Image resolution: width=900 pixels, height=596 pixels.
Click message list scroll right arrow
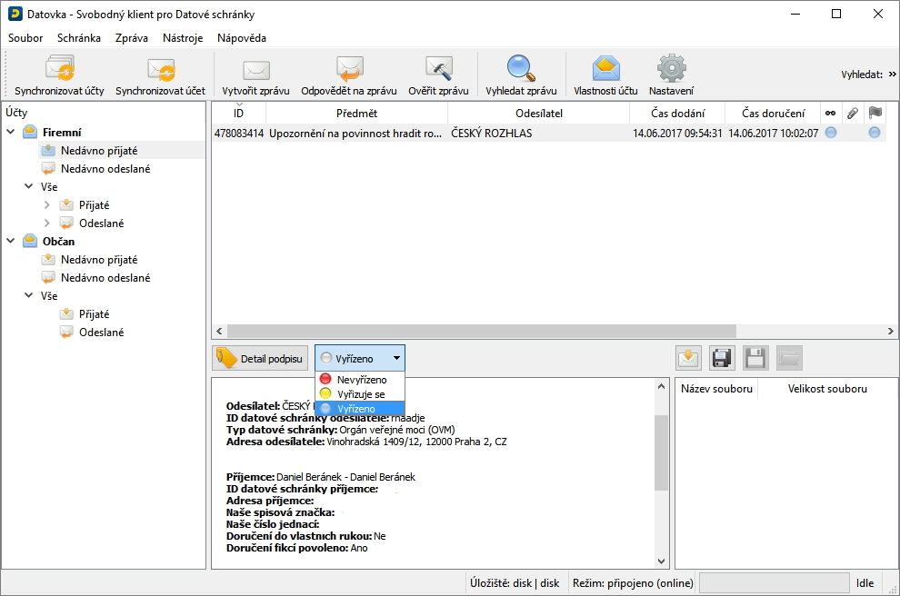pos(890,331)
